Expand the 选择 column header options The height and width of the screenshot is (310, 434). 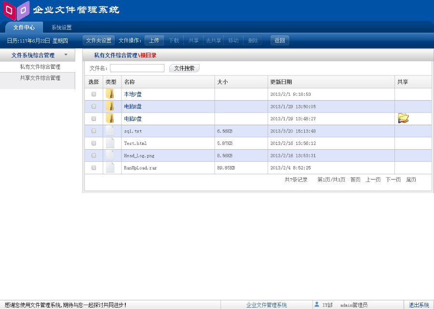click(x=94, y=82)
